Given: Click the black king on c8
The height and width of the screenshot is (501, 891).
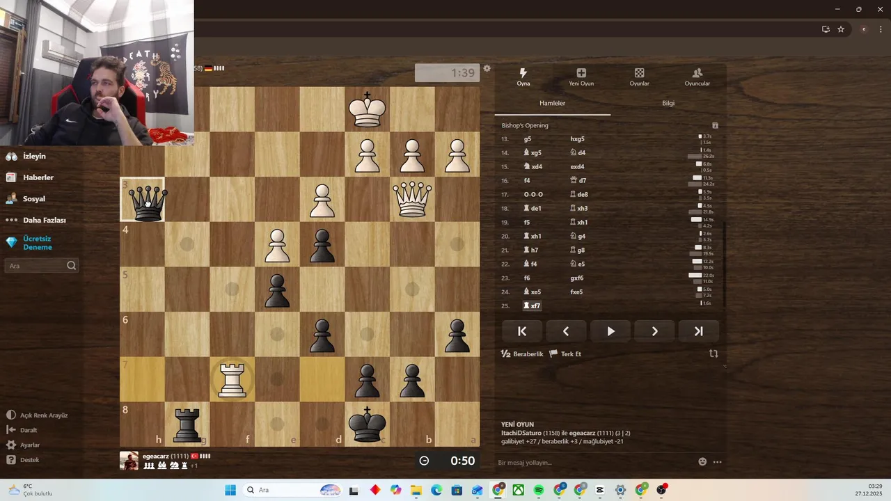Looking at the screenshot, I should click(x=368, y=425).
